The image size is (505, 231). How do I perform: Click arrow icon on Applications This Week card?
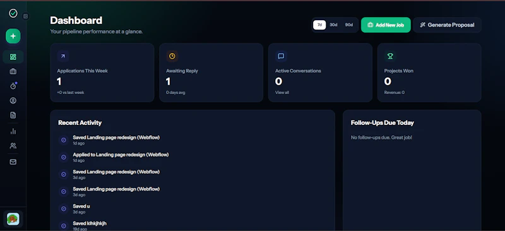click(x=62, y=56)
